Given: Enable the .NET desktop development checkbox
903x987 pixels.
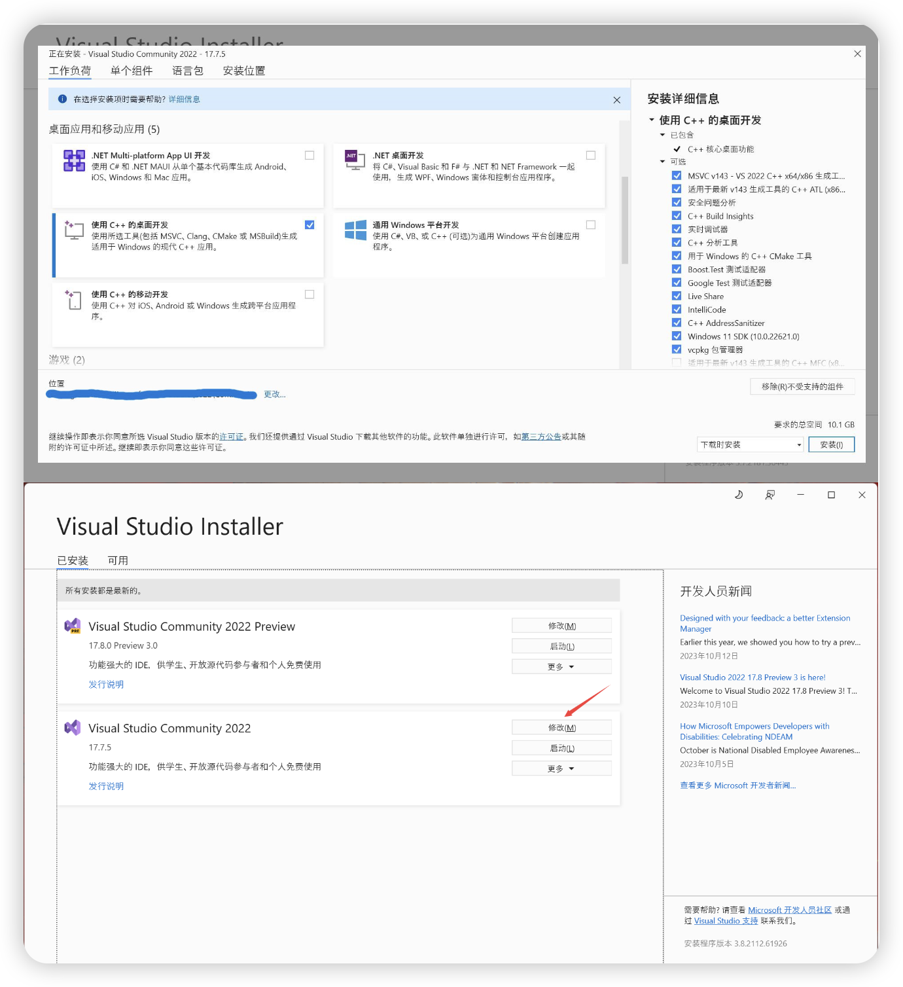Looking at the screenshot, I should tap(591, 156).
